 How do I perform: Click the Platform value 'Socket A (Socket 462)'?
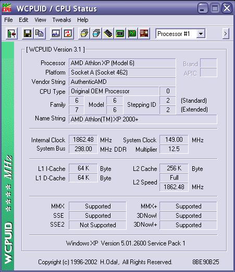(122, 72)
